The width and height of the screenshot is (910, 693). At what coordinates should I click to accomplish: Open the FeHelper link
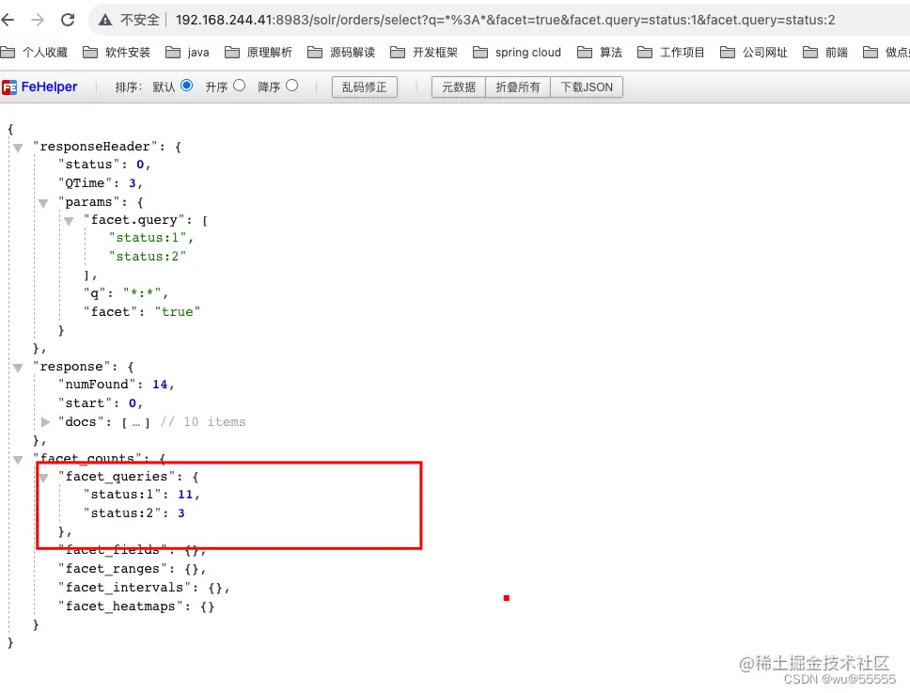(x=49, y=87)
